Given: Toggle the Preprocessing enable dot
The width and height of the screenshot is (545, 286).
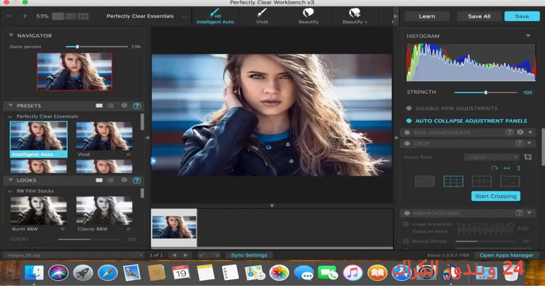Looking at the screenshot, I should [407, 213].
